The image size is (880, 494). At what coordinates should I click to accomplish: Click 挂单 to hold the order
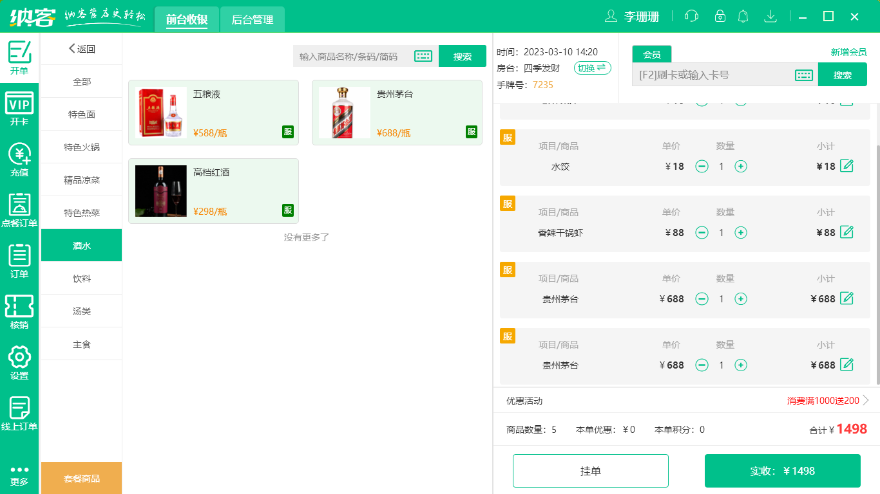[590, 470]
